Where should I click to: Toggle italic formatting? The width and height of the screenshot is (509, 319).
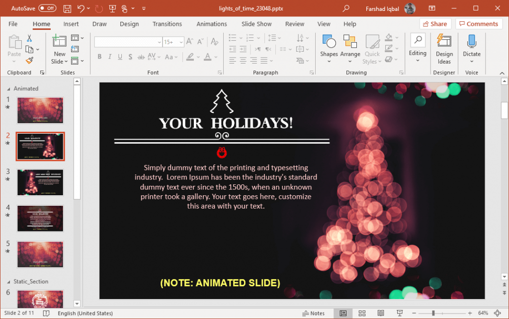109,57
